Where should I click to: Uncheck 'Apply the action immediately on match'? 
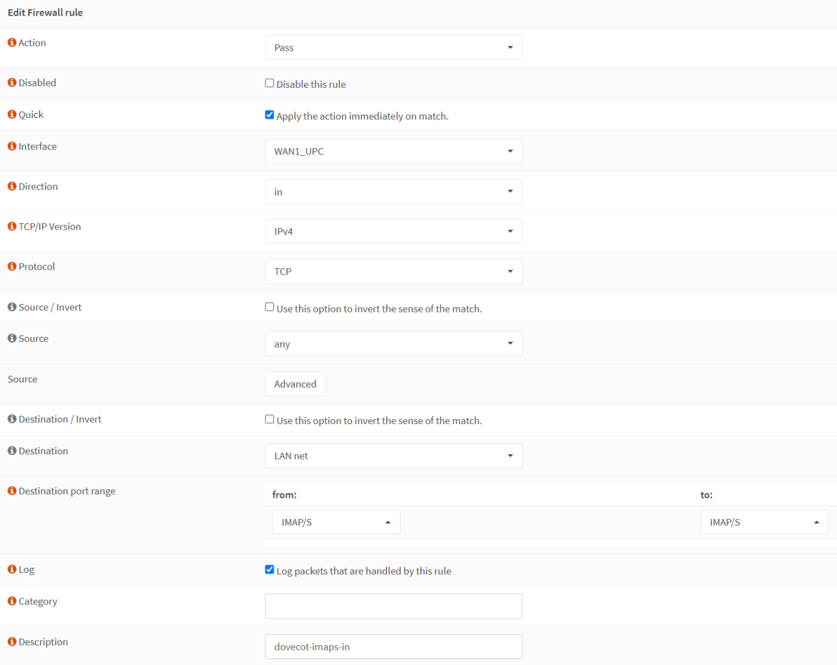[270, 114]
